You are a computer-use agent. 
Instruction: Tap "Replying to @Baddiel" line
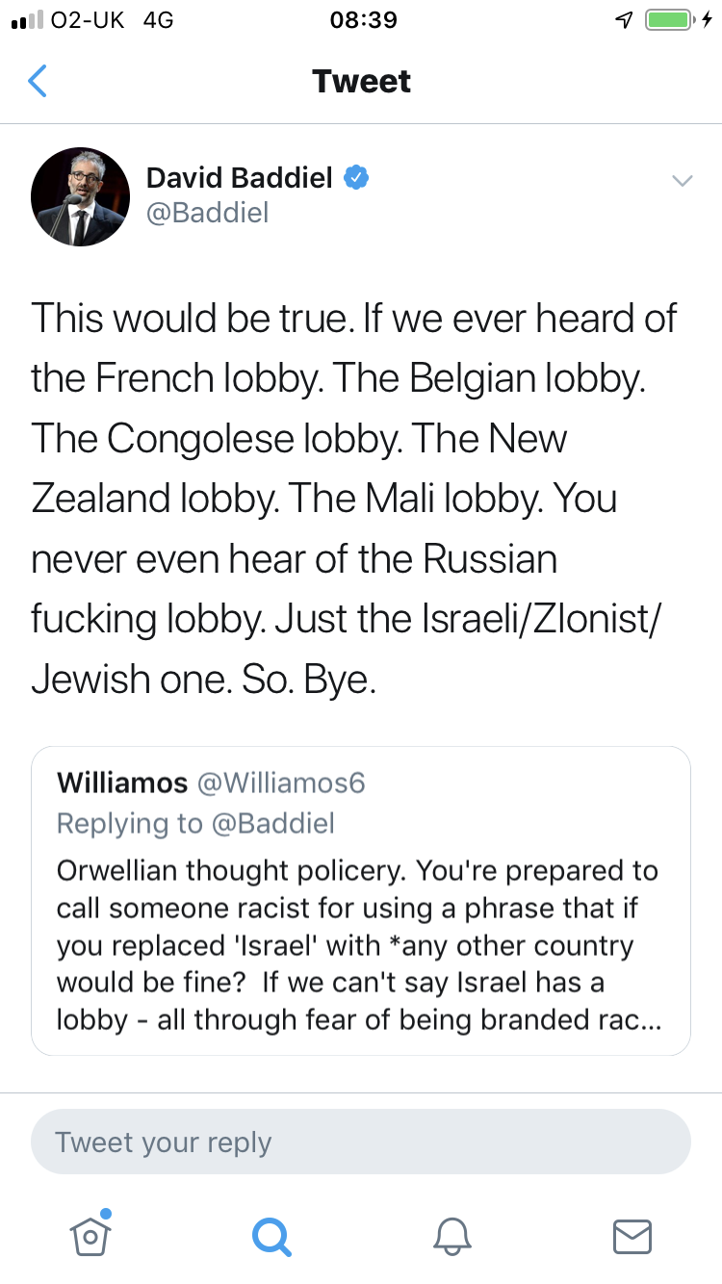pos(195,824)
